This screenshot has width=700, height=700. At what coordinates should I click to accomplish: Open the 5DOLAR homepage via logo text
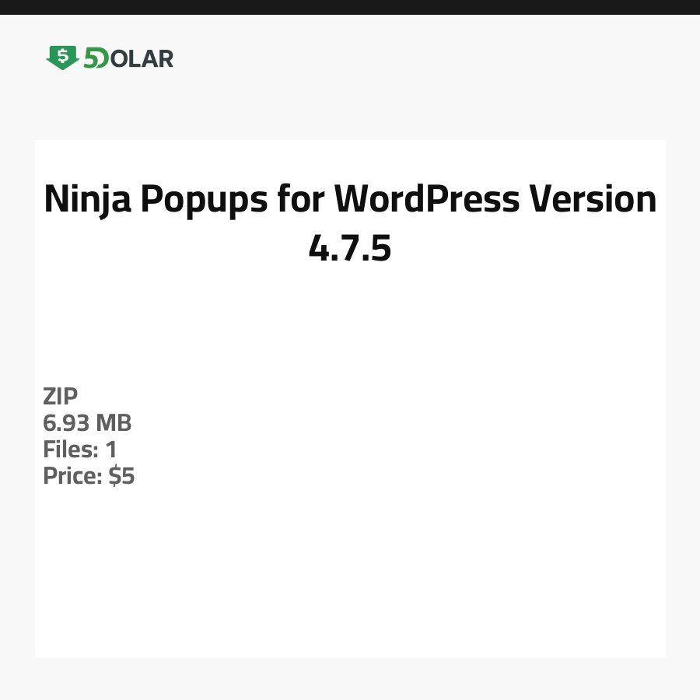(x=128, y=58)
